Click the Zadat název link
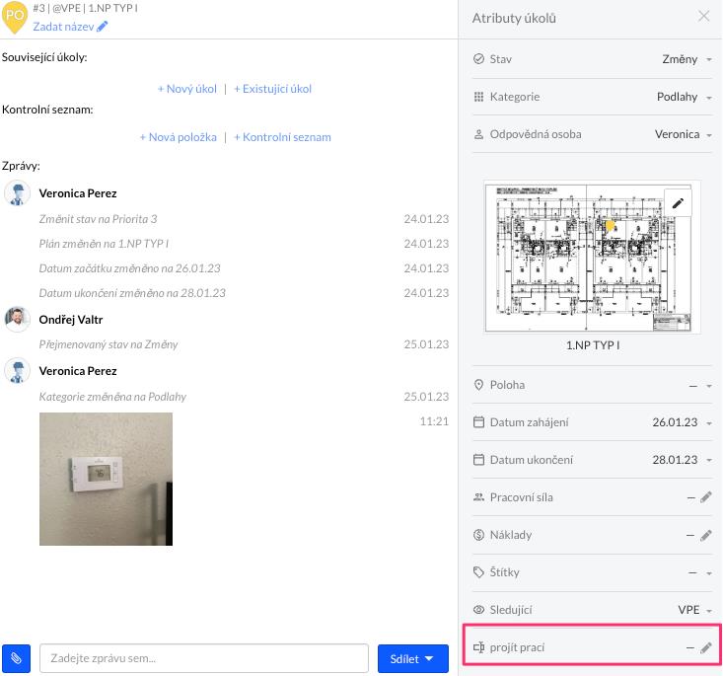This screenshot has height=676, width=723. tap(63, 27)
